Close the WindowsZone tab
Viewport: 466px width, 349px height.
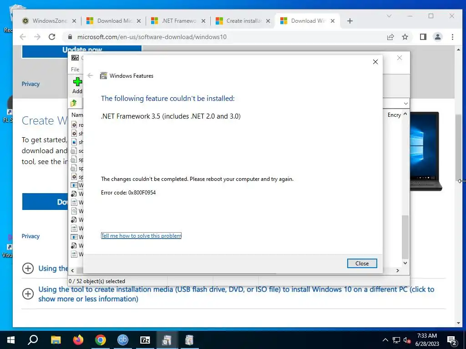coord(74,21)
